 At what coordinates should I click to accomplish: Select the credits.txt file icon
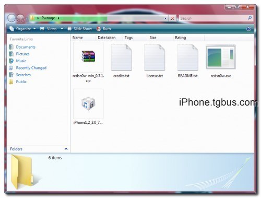(x=122, y=57)
